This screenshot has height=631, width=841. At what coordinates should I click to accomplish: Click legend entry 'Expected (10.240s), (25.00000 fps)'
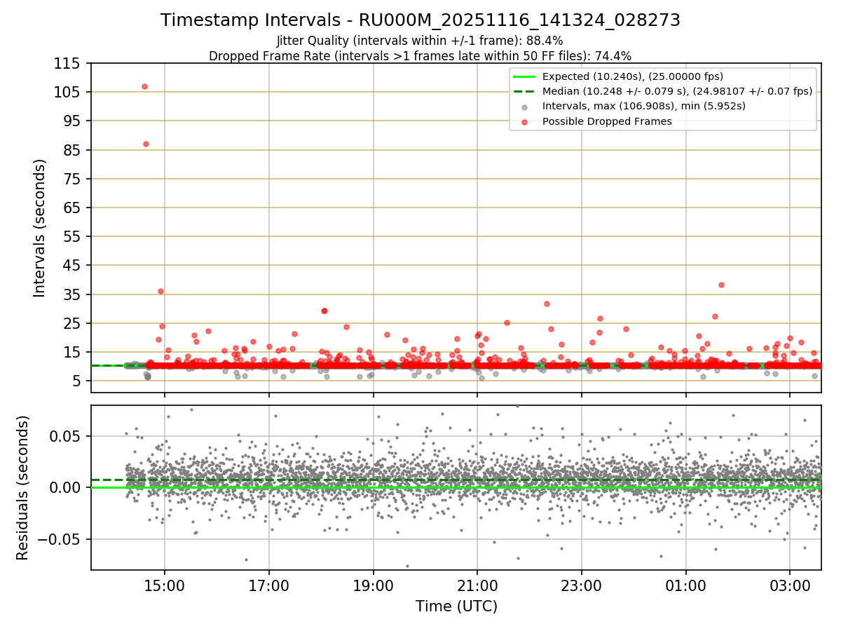tap(632, 76)
